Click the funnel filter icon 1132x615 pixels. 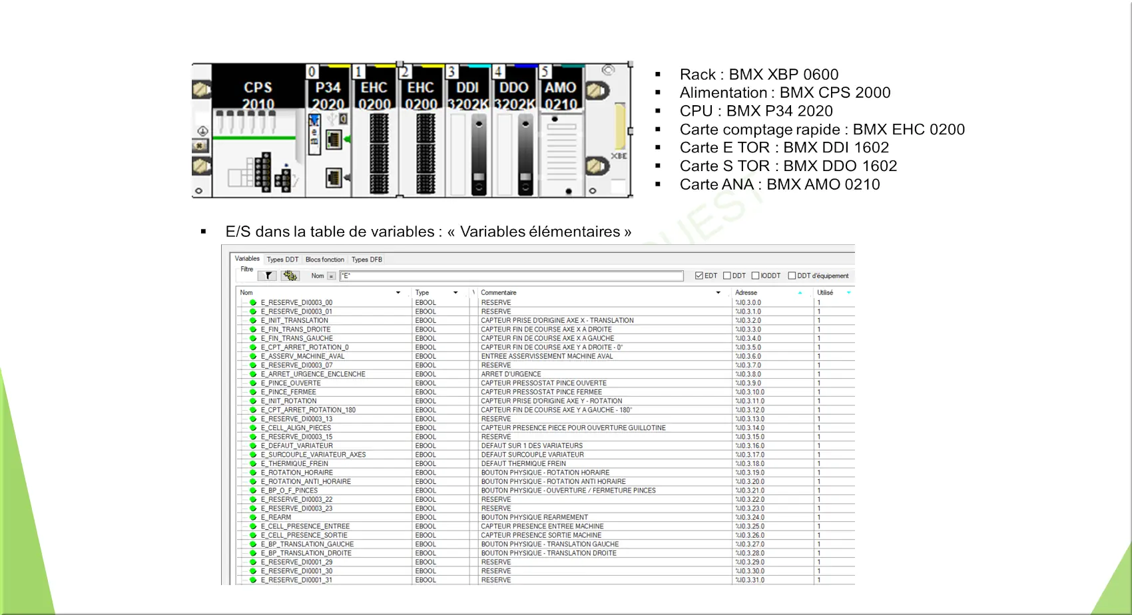[268, 276]
